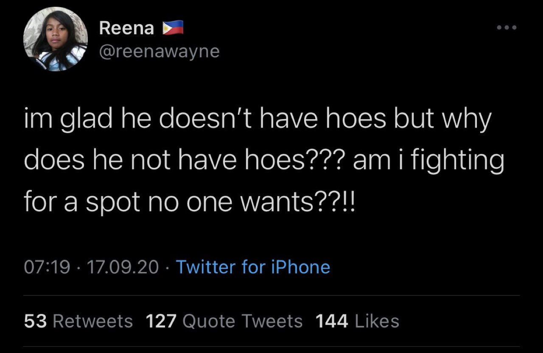This screenshot has width=543, height=353.
Task: Click the word "Likes" label
Action: click(x=377, y=321)
